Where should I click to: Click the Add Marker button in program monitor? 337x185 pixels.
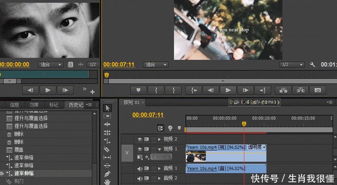click(x=139, y=90)
